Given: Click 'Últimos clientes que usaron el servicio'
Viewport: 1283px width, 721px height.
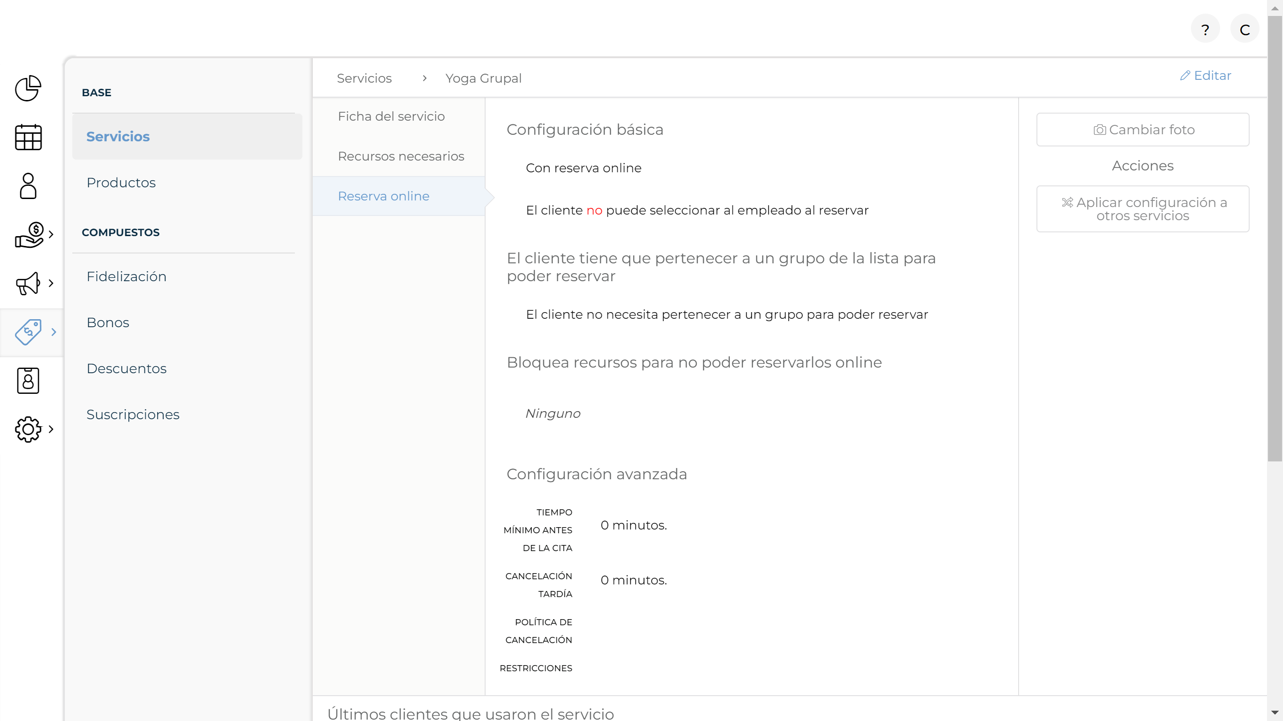Looking at the screenshot, I should (470, 713).
